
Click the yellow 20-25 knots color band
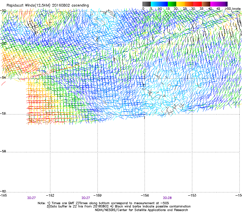point(181,4)
